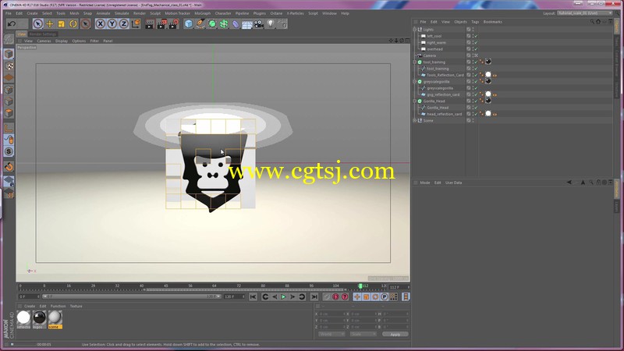The image size is (624, 351).
Task: Open the viewport Display menu
Action: 62,41
